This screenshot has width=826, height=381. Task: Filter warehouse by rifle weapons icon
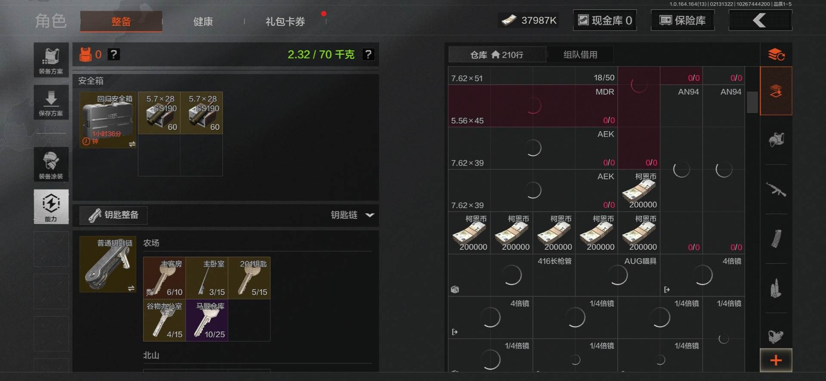click(x=776, y=189)
